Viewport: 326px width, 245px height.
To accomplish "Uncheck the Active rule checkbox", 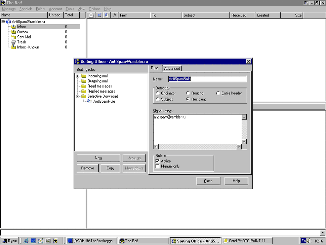I will [157, 161].
